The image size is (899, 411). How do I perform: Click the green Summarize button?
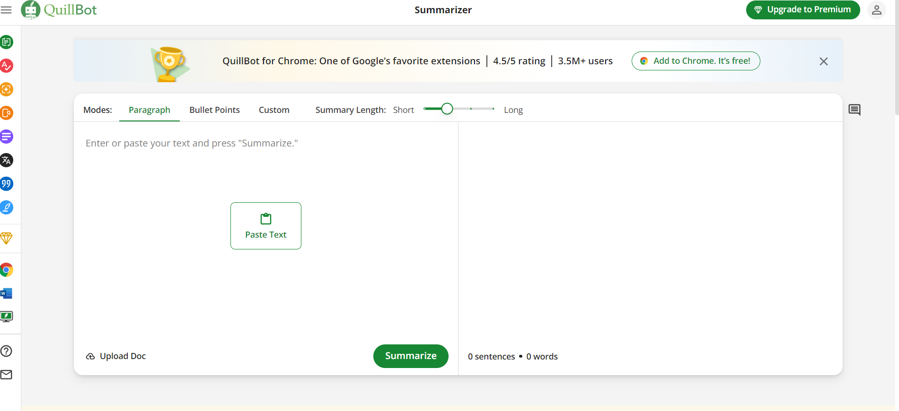point(411,356)
